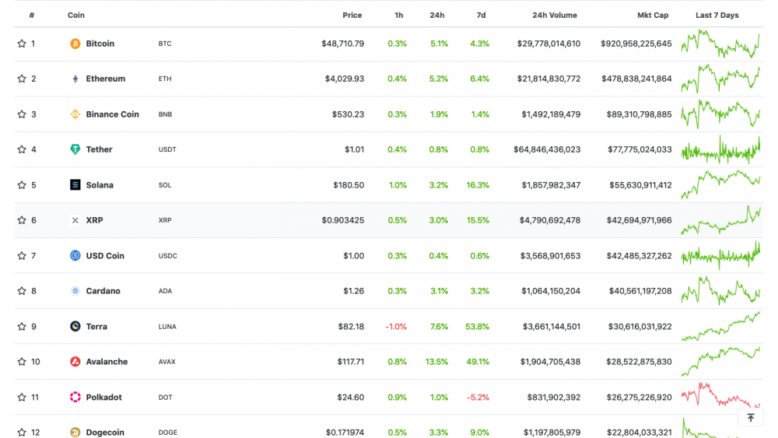Screen dimensions: 778x438
Task: Sort the table by Price column
Action: pyautogui.click(x=352, y=15)
